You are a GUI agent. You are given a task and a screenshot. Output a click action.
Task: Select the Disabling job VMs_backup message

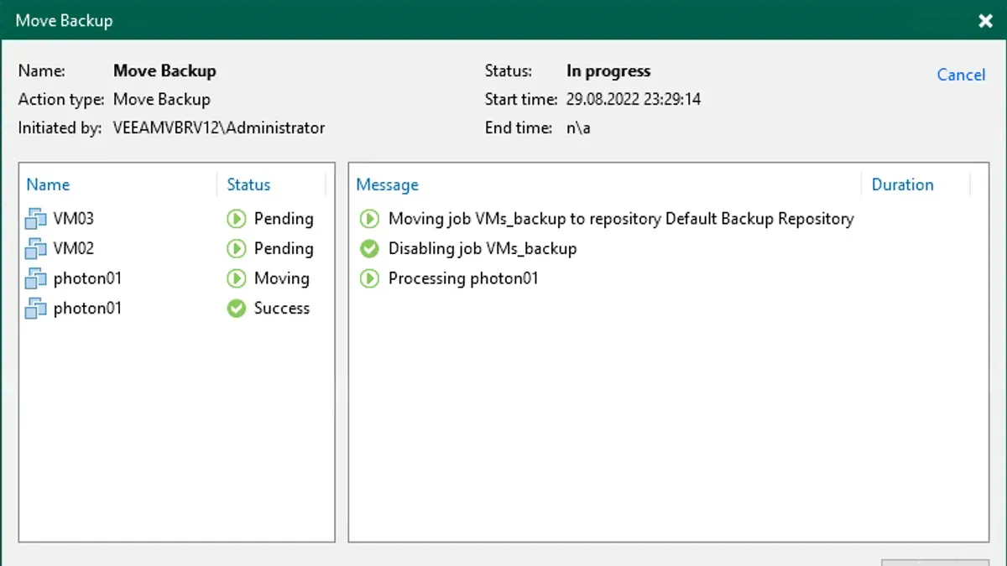click(x=483, y=248)
